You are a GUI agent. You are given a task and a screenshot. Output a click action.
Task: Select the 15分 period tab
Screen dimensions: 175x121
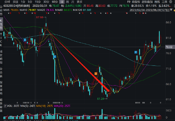pyautogui.click(x=38, y=2)
